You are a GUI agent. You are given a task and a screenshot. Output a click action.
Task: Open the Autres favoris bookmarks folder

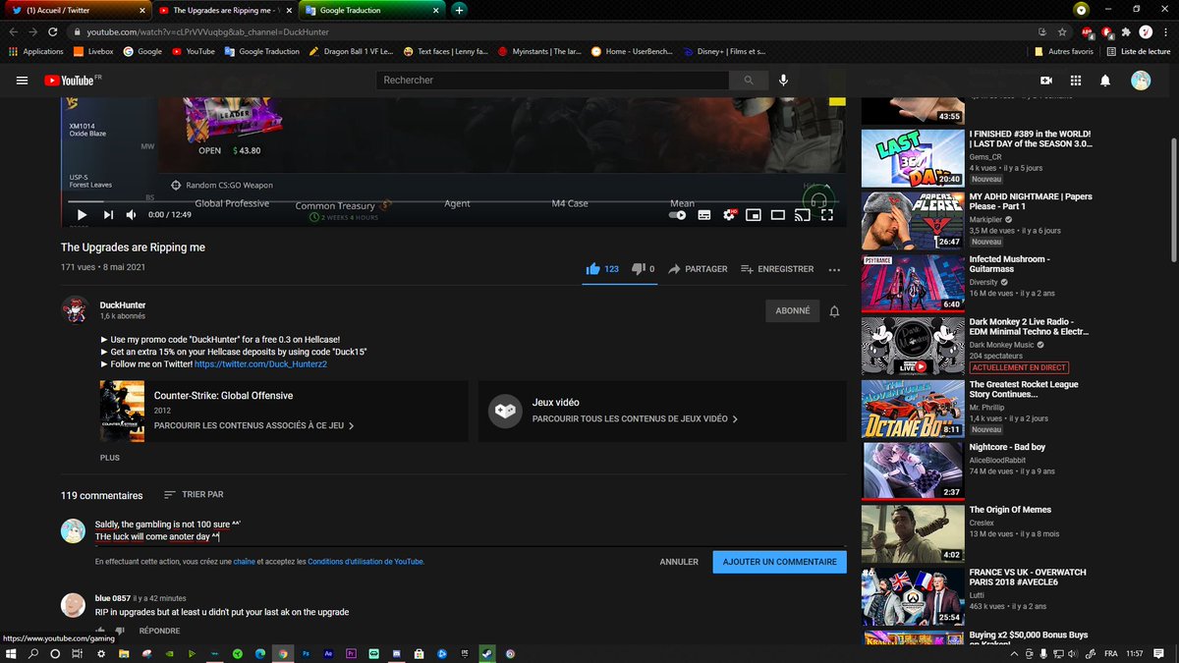[1062, 51]
